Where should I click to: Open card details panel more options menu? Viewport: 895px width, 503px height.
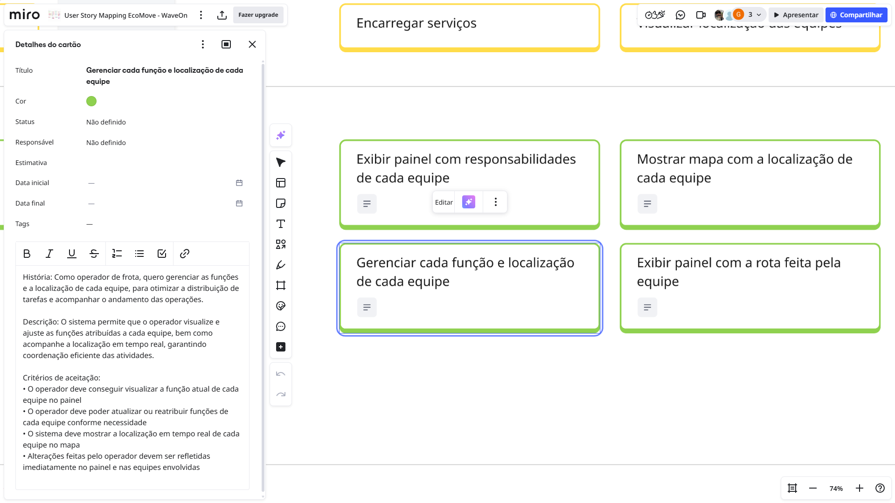tap(202, 44)
